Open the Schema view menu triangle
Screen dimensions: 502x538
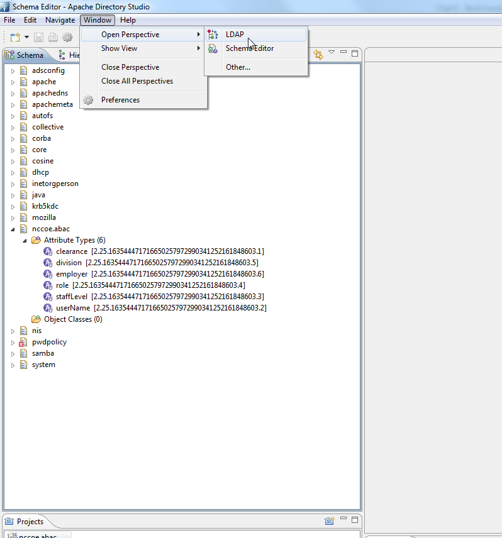point(332,52)
